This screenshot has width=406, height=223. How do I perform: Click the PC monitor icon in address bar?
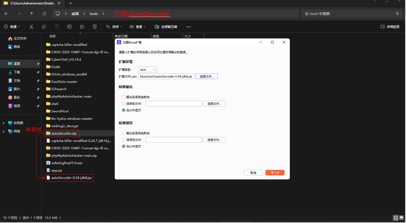pyautogui.click(x=58, y=14)
